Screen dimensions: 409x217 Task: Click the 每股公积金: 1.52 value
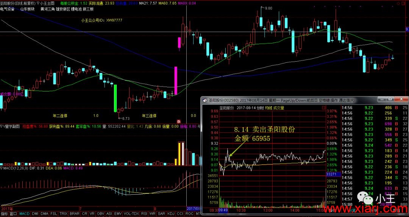click(73, 3)
